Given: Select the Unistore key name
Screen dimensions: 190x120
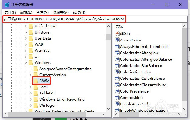Looking at the screenshot, I should click(x=42, y=32).
